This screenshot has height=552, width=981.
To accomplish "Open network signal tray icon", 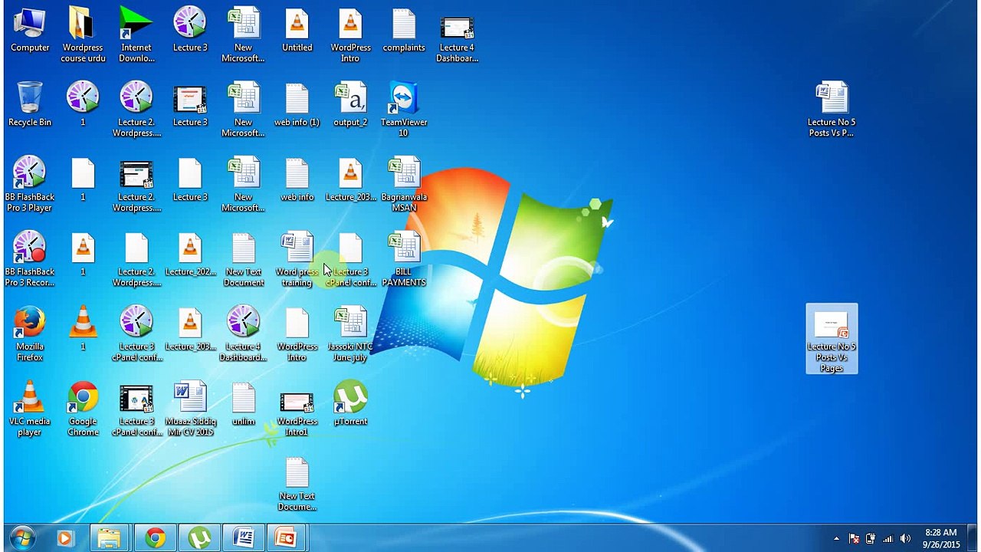I will click(x=888, y=538).
